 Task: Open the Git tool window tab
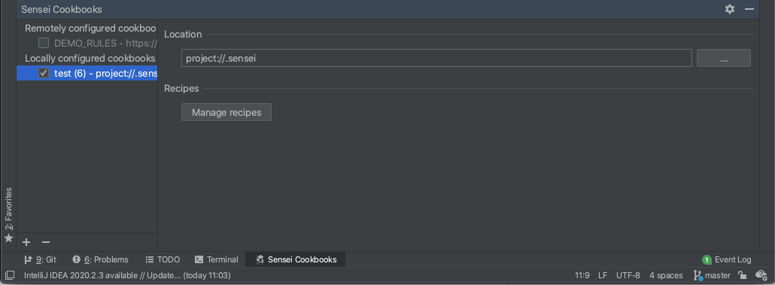coord(41,260)
